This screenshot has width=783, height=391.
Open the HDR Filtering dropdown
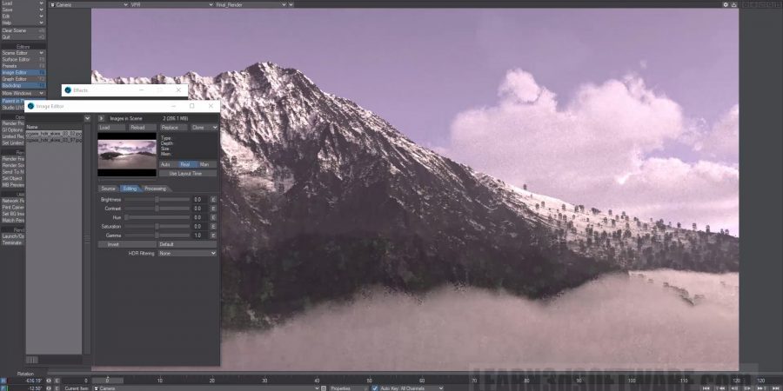(187, 254)
